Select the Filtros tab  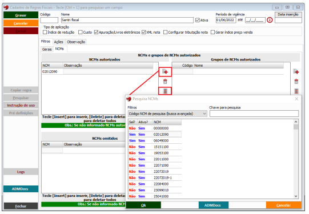point(46,41)
